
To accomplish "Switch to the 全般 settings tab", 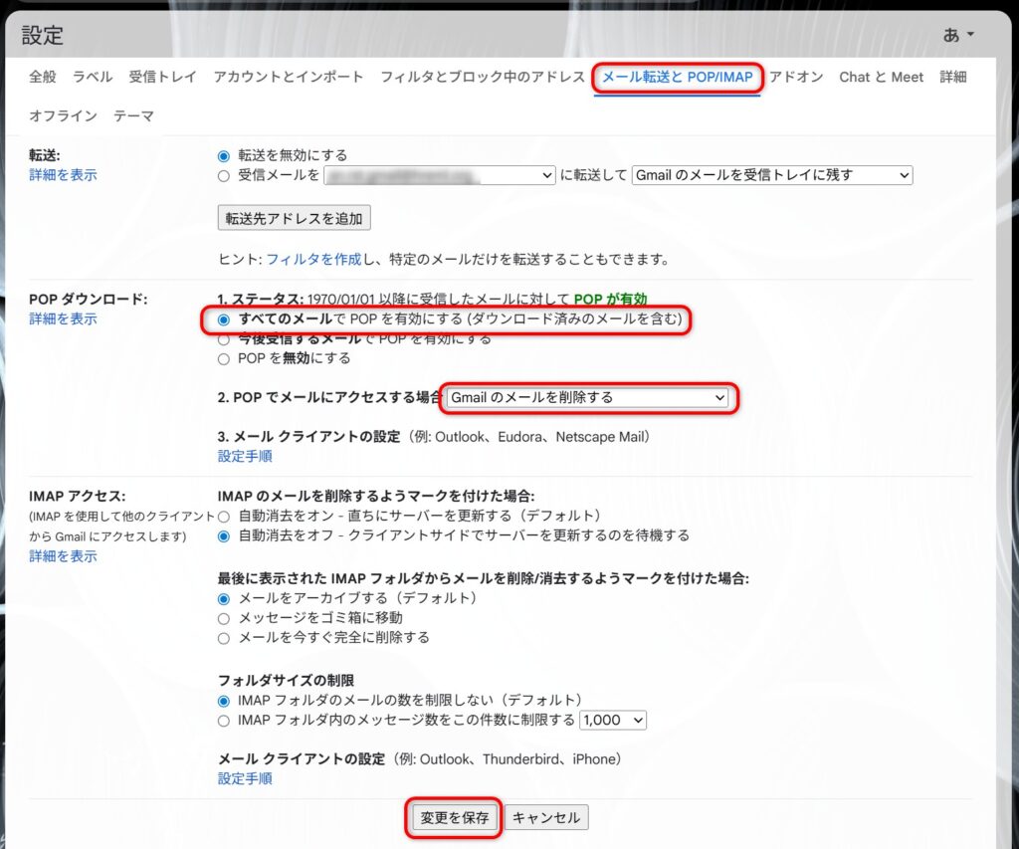I will pyautogui.click(x=43, y=77).
